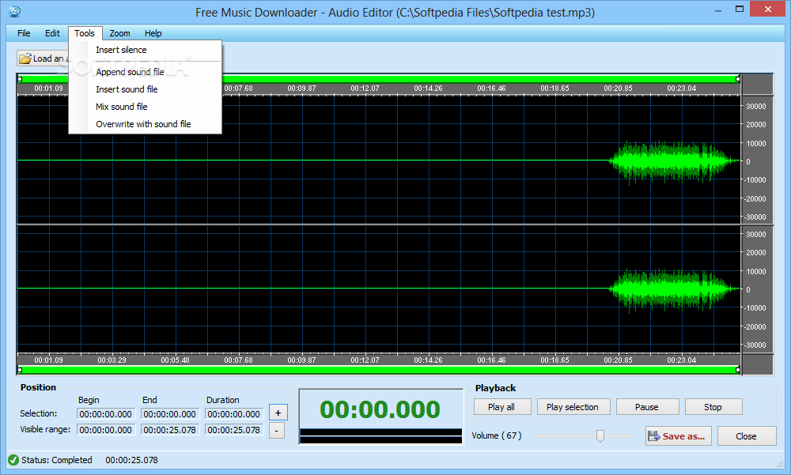Screen dimensions: 791x475
Task: Pick Overwrite with sound file
Action: pyautogui.click(x=146, y=124)
